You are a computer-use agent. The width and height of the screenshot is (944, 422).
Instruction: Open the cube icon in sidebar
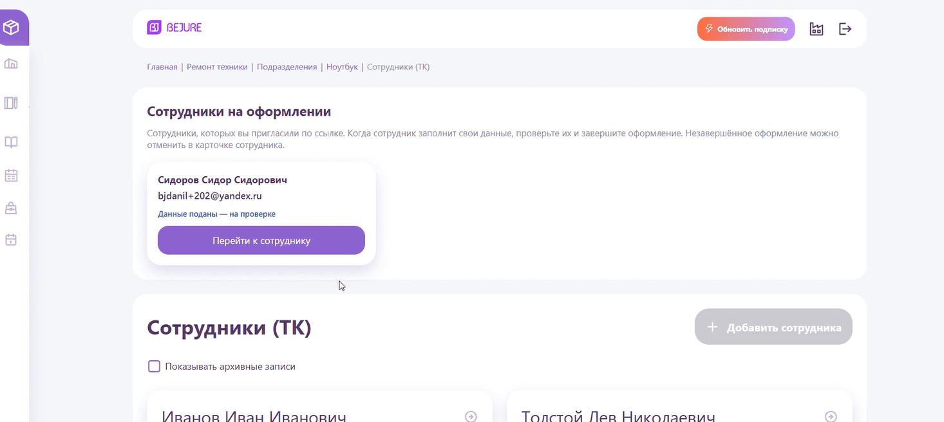tap(11, 28)
